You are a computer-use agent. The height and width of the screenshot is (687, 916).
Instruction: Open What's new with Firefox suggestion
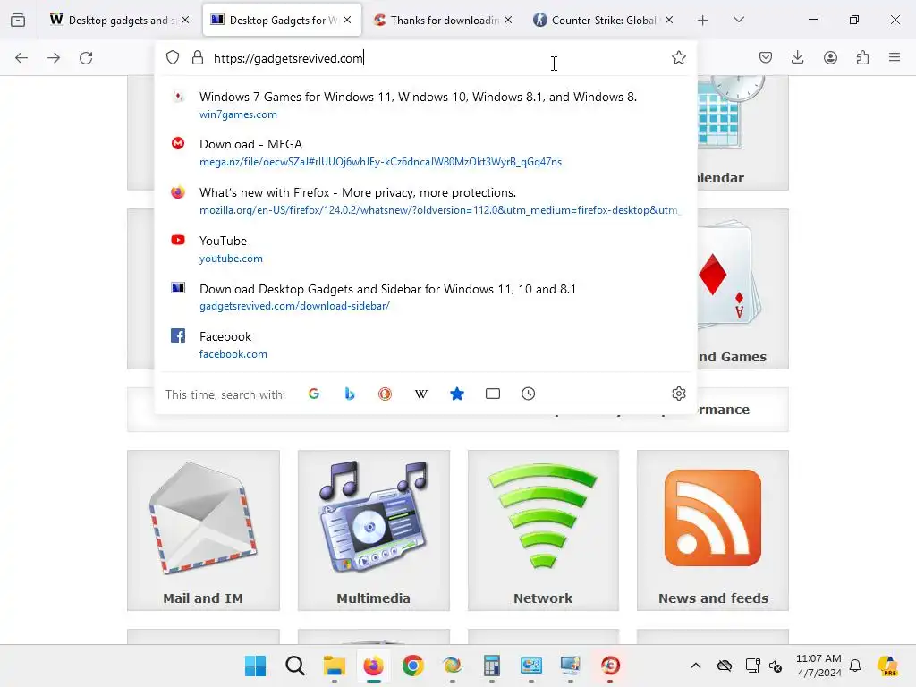pyautogui.click(x=425, y=201)
